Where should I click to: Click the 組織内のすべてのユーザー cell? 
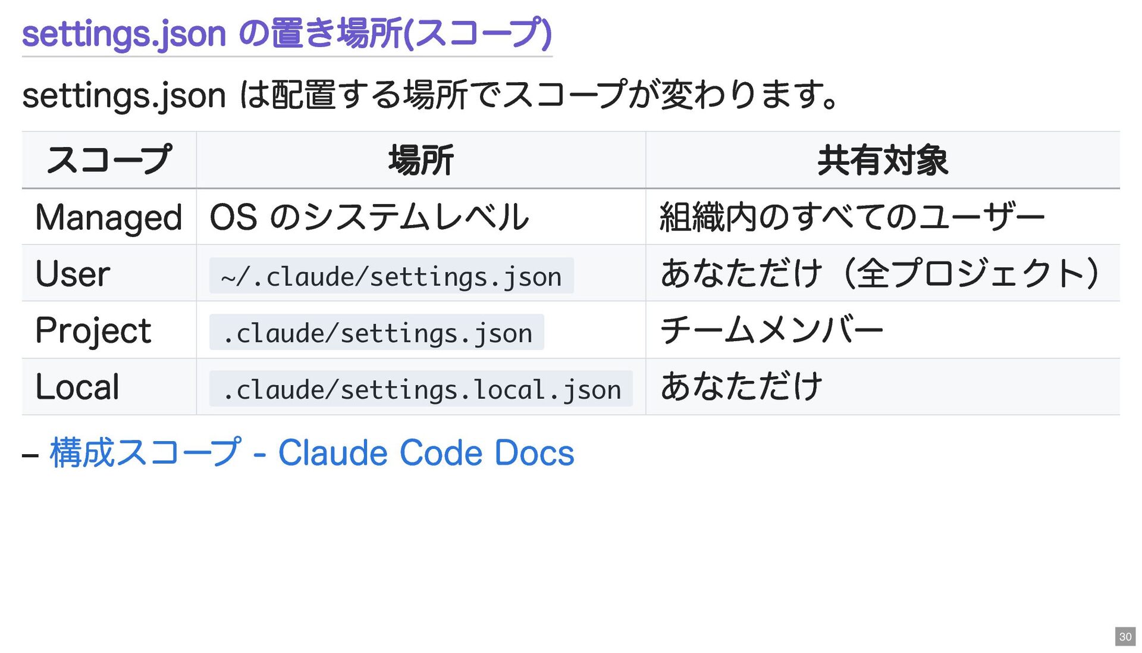[x=852, y=217]
